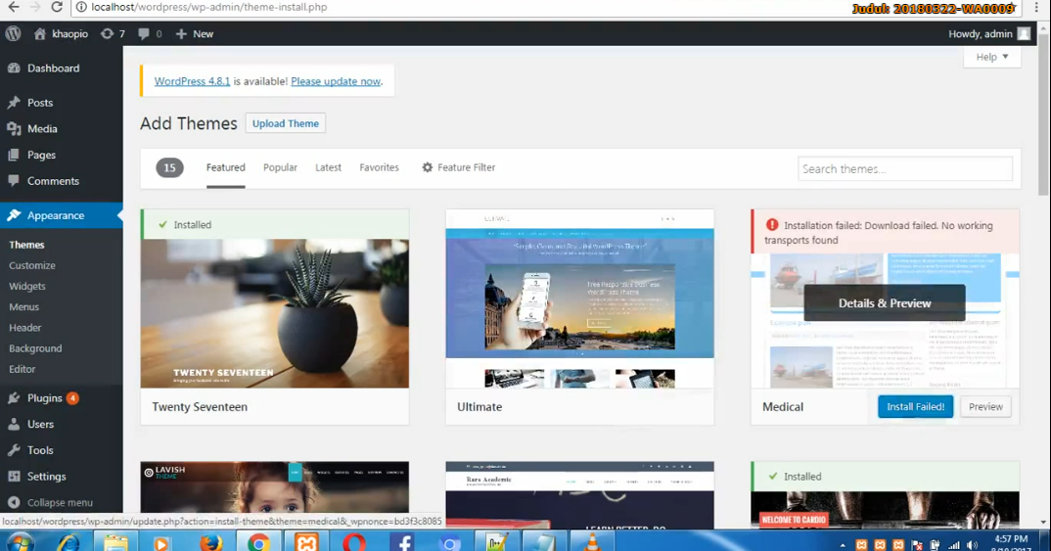Click the WordPress 4.8.1 link

192,81
